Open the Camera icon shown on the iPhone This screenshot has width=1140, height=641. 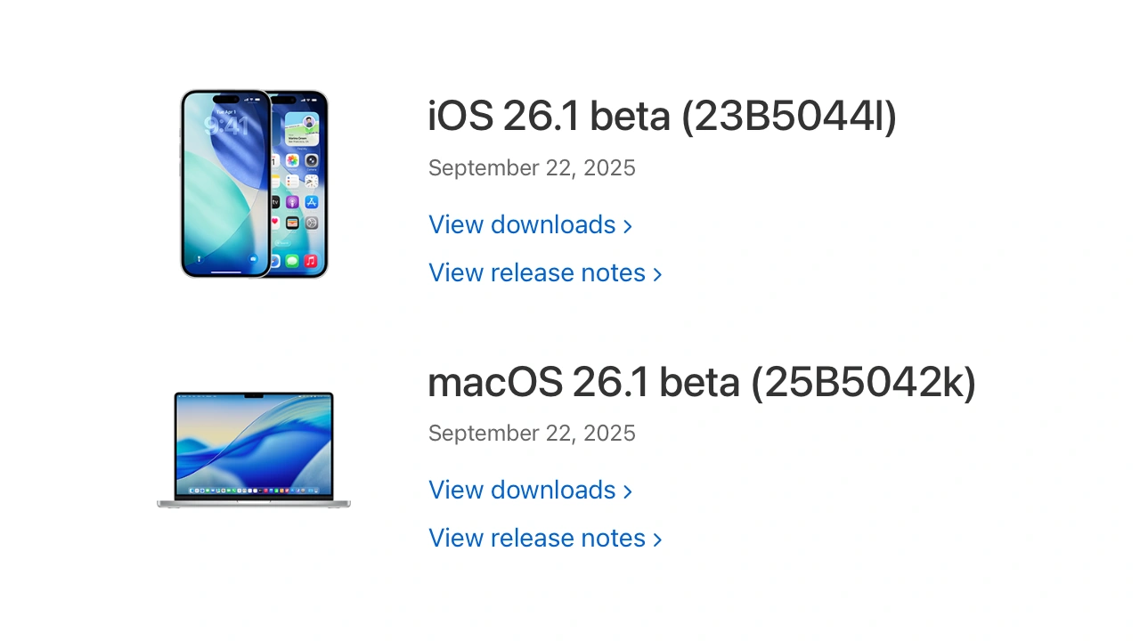point(310,160)
